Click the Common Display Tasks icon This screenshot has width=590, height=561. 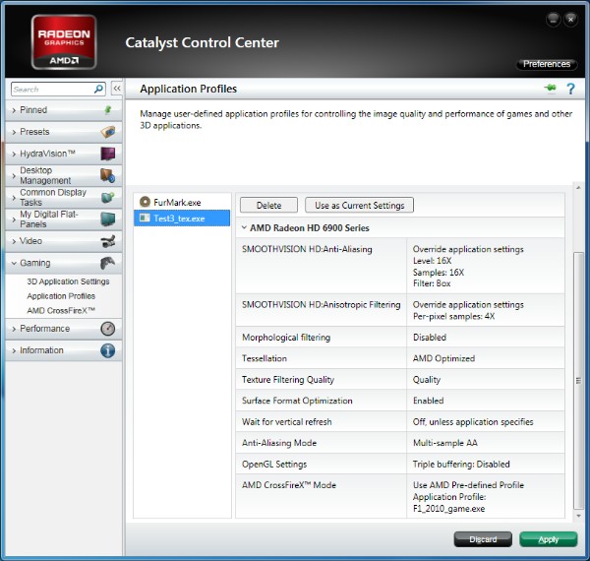pos(108,197)
